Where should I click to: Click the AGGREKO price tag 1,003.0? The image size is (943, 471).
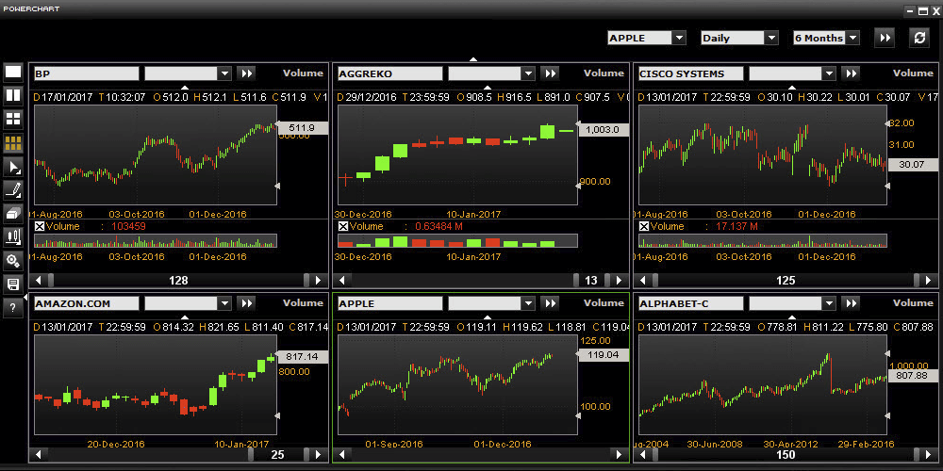[602, 129]
